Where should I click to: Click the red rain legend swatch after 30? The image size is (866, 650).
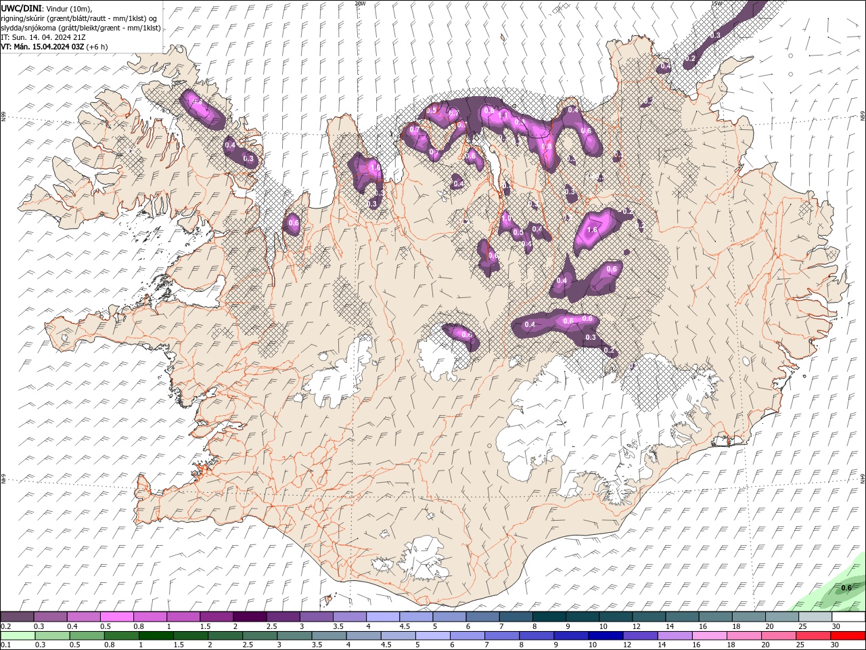tap(848, 635)
